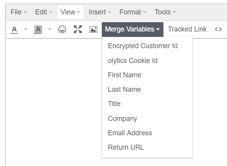
Task: Open the Format menu
Action: [x=133, y=12]
